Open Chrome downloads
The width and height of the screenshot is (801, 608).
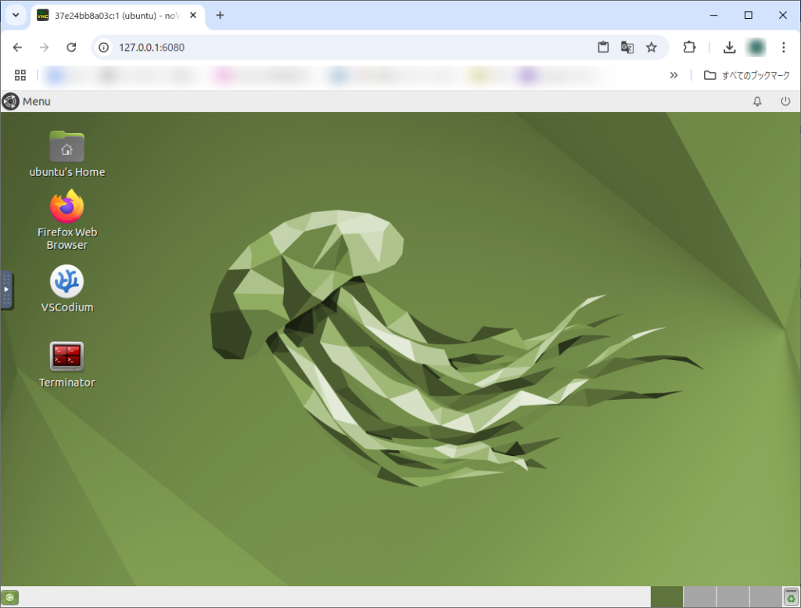point(730,48)
